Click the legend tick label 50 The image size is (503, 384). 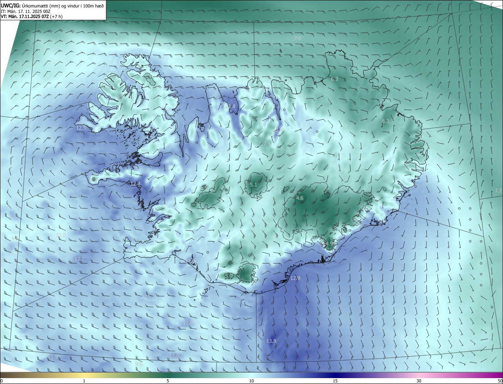coord(500,381)
